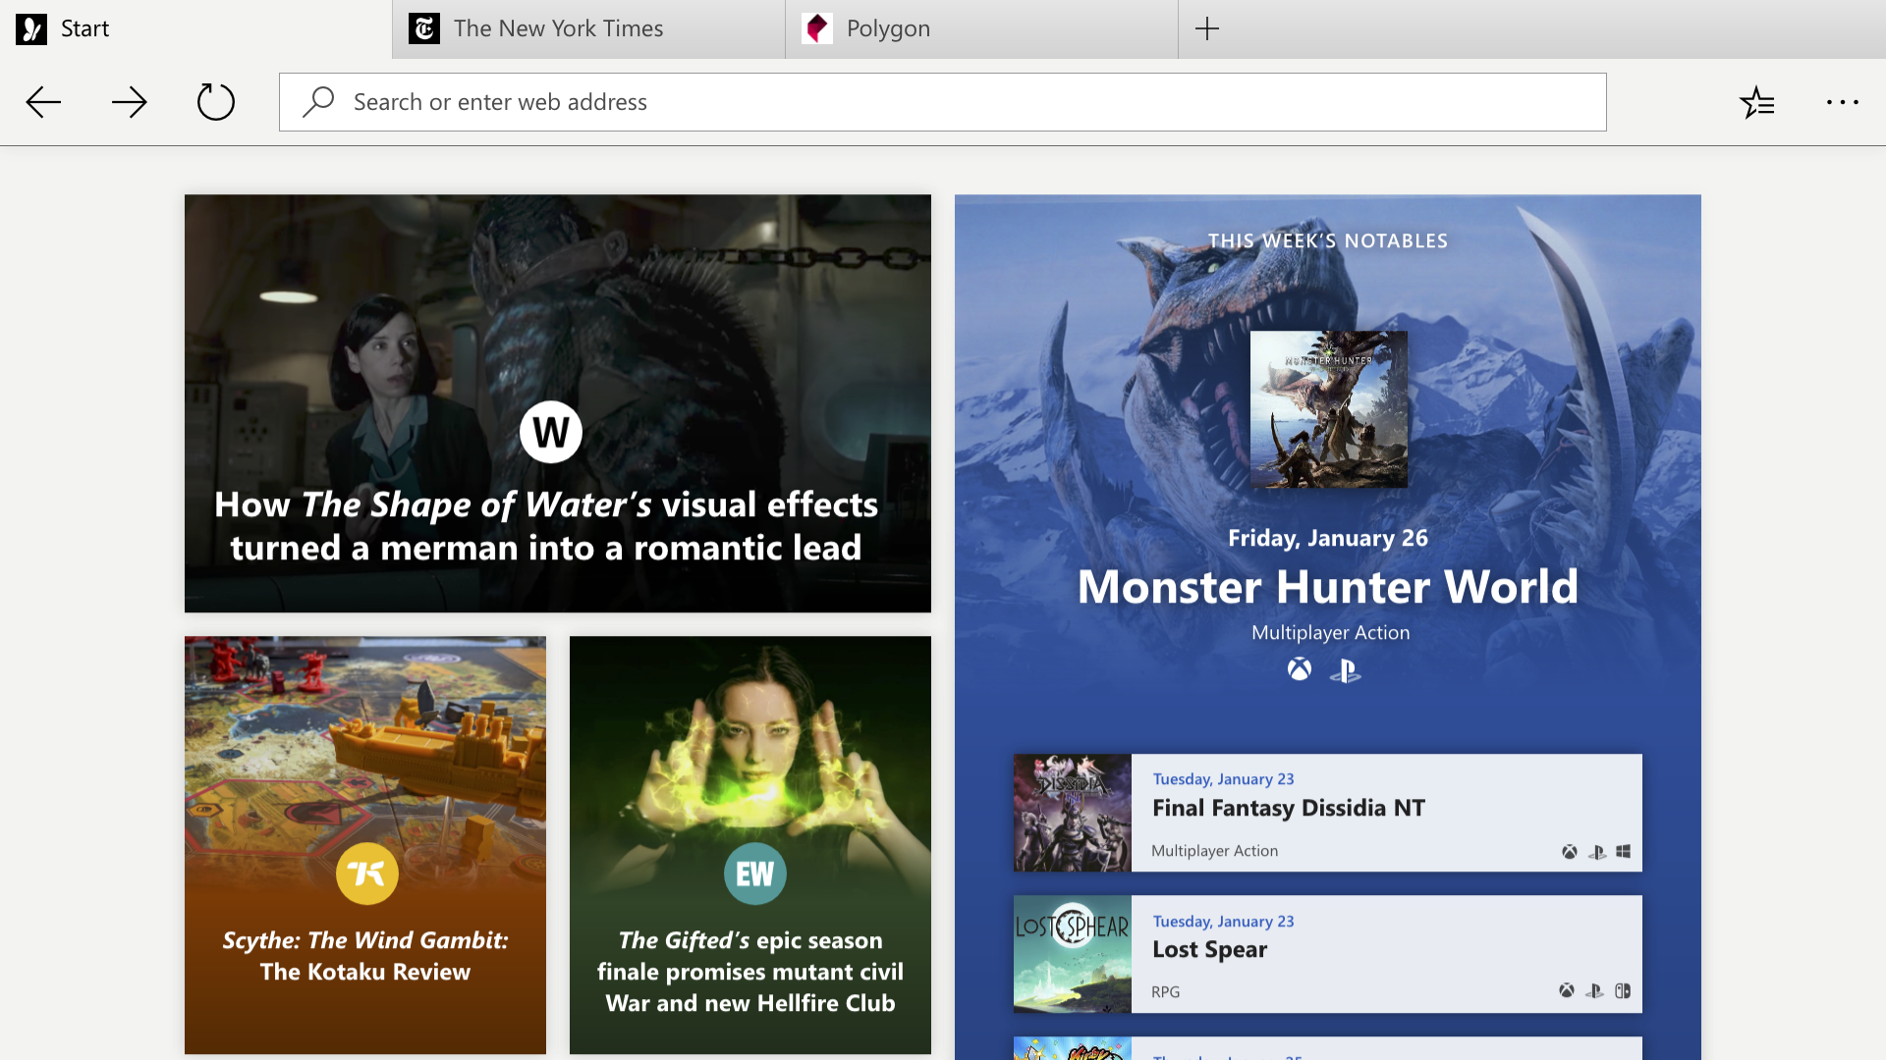The width and height of the screenshot is (1886, 1060).
Task: Click the EW badge on The Gifted card
Action: (754, 874)
